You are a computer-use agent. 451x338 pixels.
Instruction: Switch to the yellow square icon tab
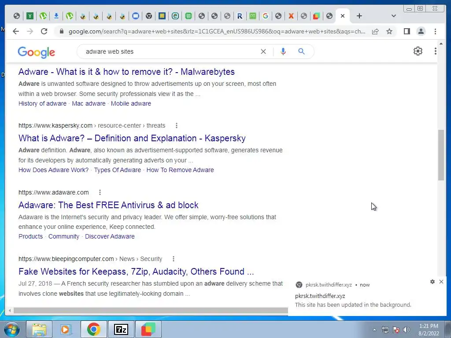tap(162, 16)
